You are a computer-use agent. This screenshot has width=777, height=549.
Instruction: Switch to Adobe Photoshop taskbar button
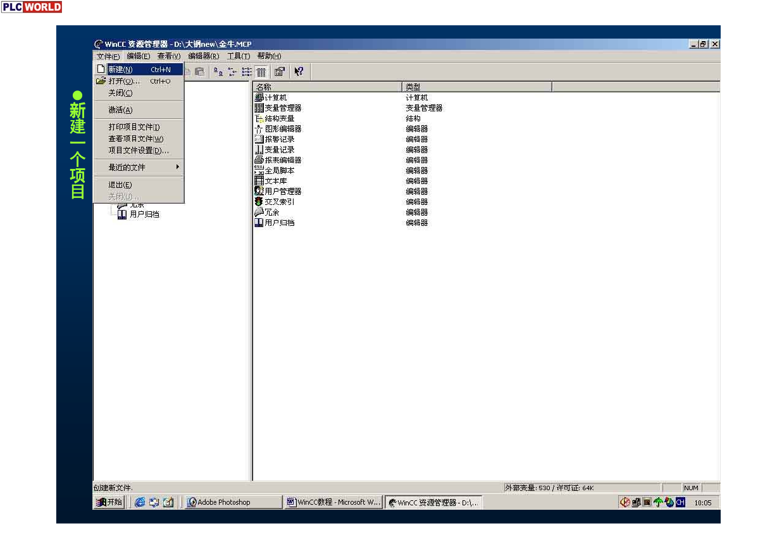(233, 502)
